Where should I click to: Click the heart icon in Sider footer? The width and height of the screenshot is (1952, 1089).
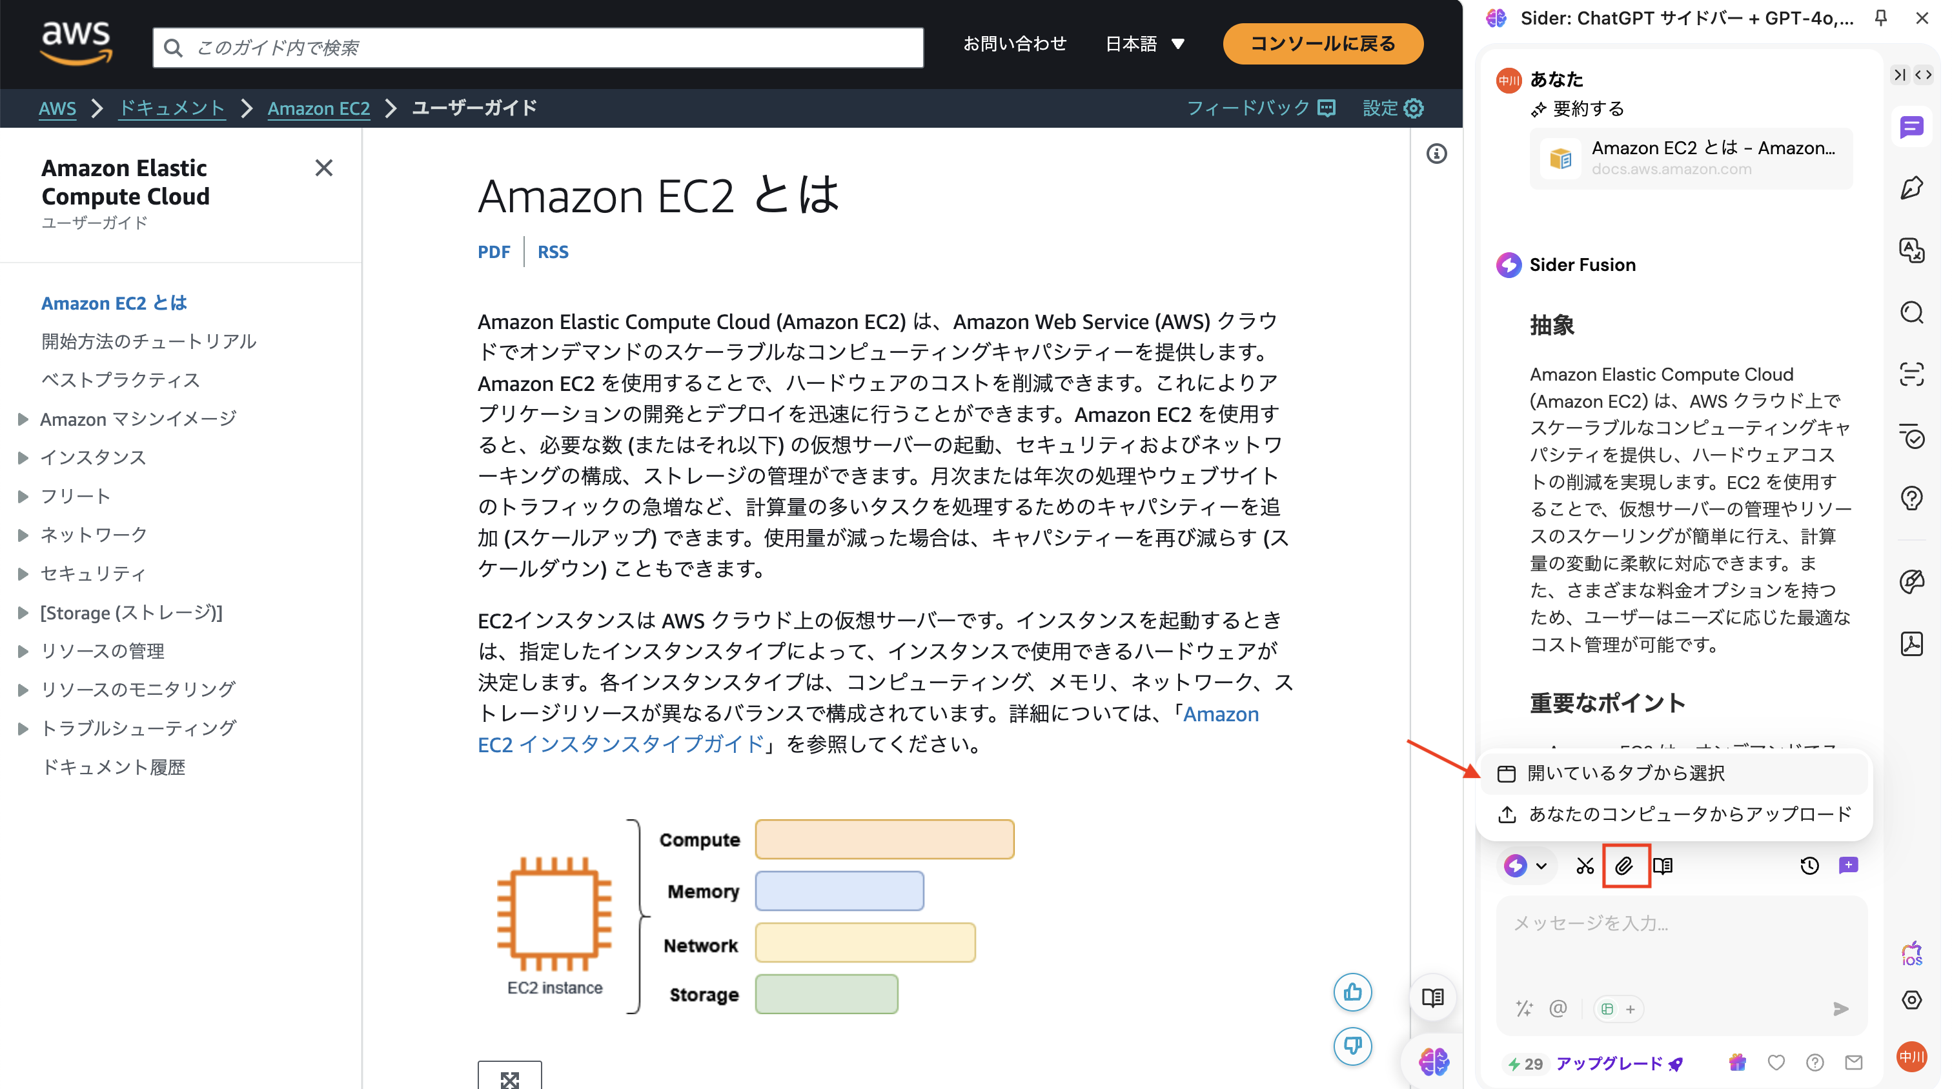1775,1063
